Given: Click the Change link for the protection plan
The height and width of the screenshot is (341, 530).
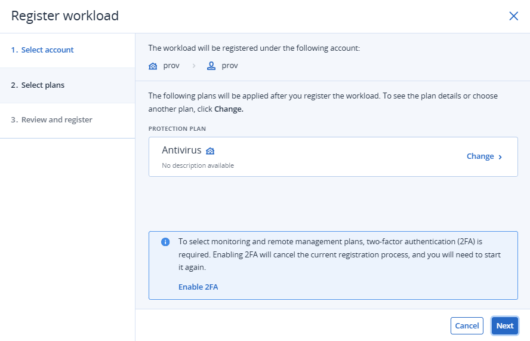Looking at the screenshot, I should tap(480, 156).
